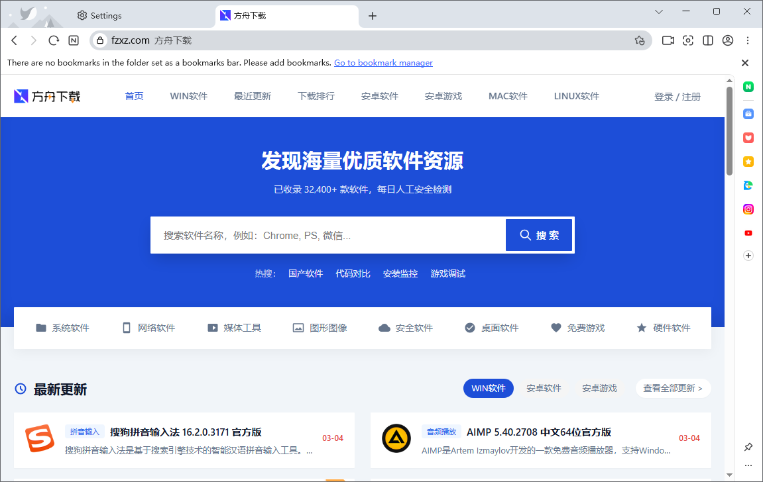Click the YouTube icon in the browser sidebar
Image resolution: width=763 pixels, height=482 pixels.
pos(748,232)
